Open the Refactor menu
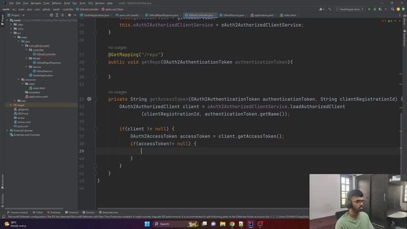 pyautogui.click(x=57, y=3)
